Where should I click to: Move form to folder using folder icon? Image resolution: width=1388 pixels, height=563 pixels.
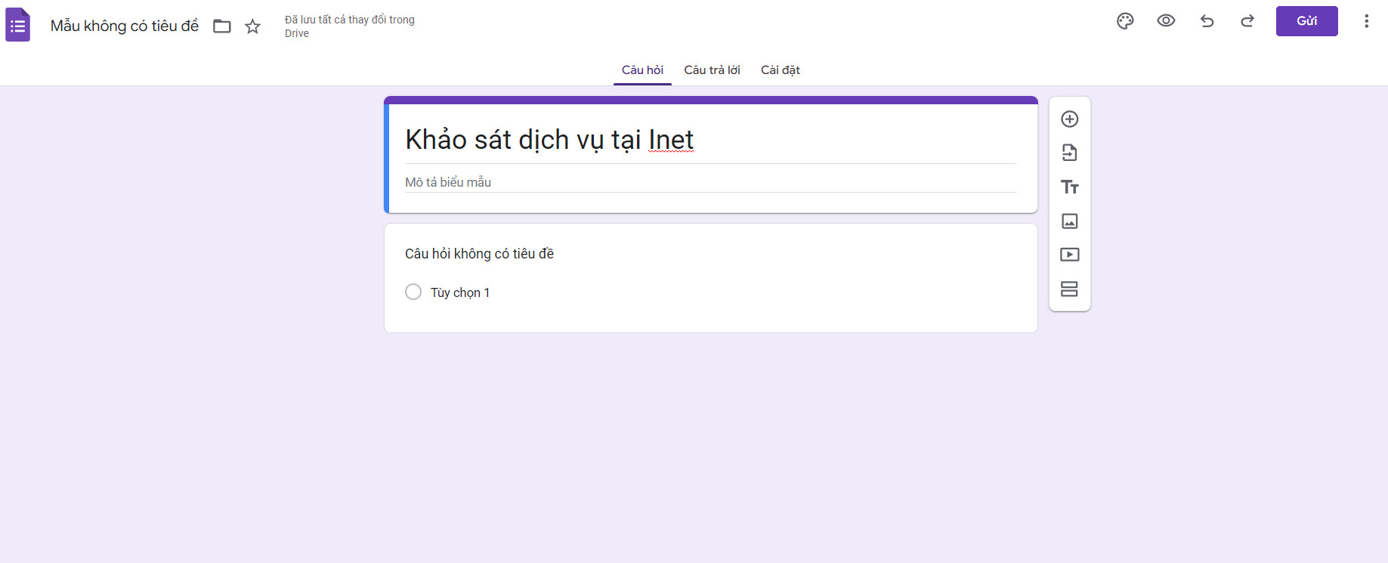point(222,26)
